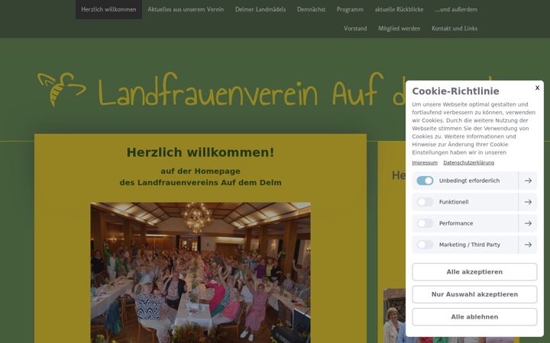Click the Funktionell label text
Viewport: 550px width, 343px height.
click(454, 202)
